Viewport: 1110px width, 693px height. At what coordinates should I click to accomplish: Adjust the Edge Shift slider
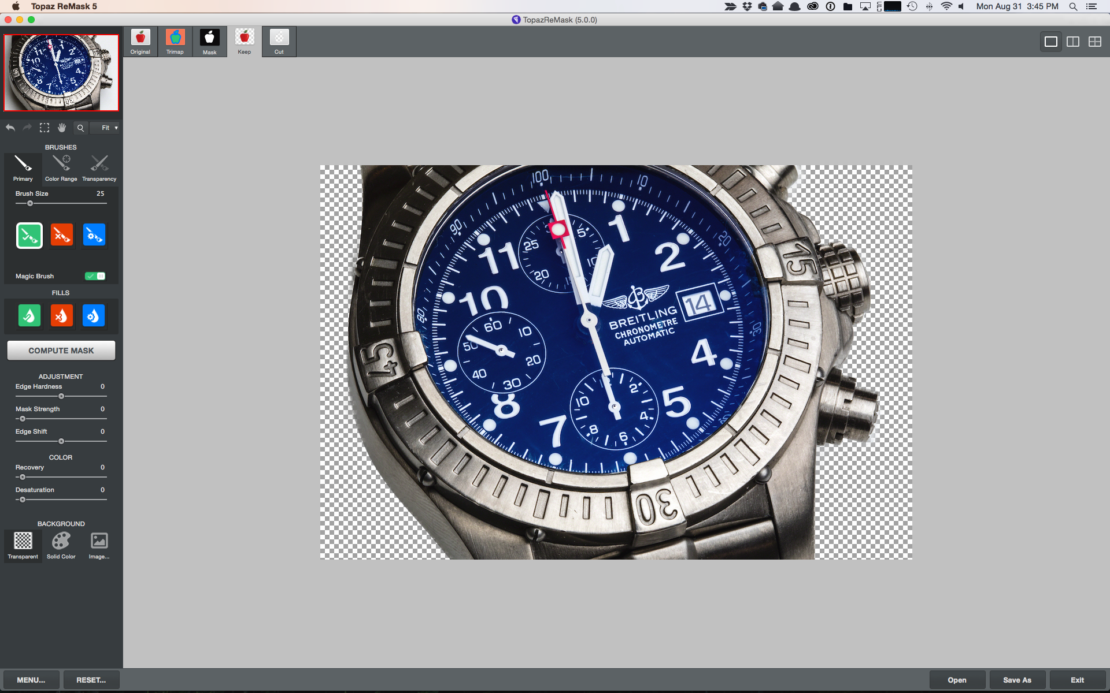click(x=61, y=441)
